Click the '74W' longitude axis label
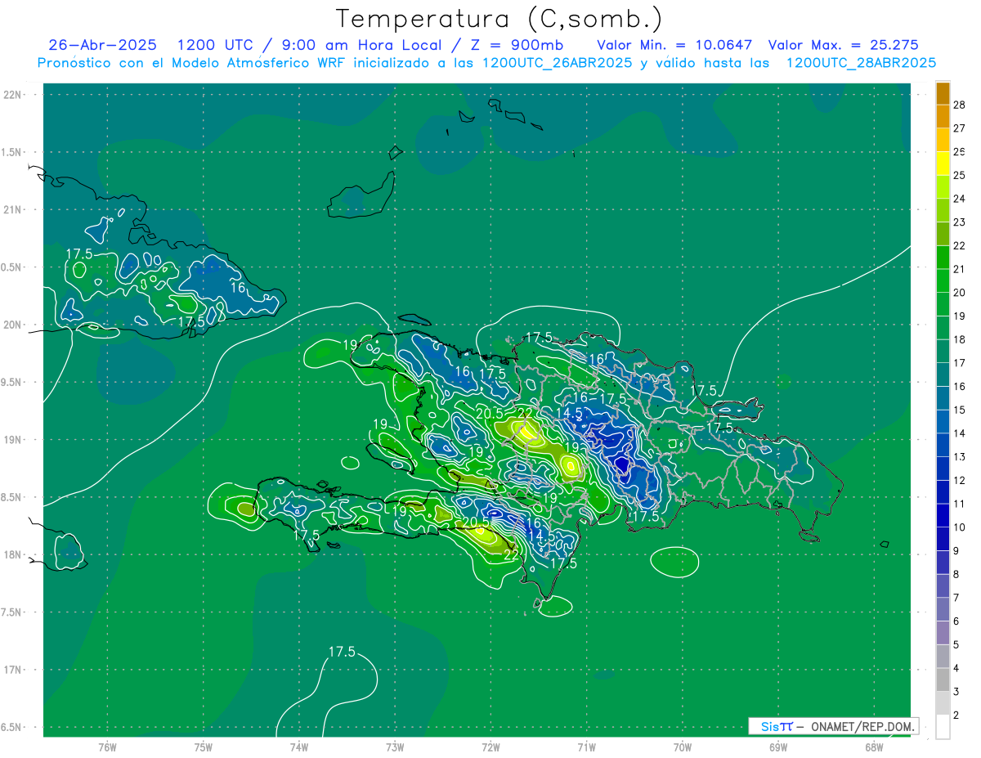 coord(299,747)
